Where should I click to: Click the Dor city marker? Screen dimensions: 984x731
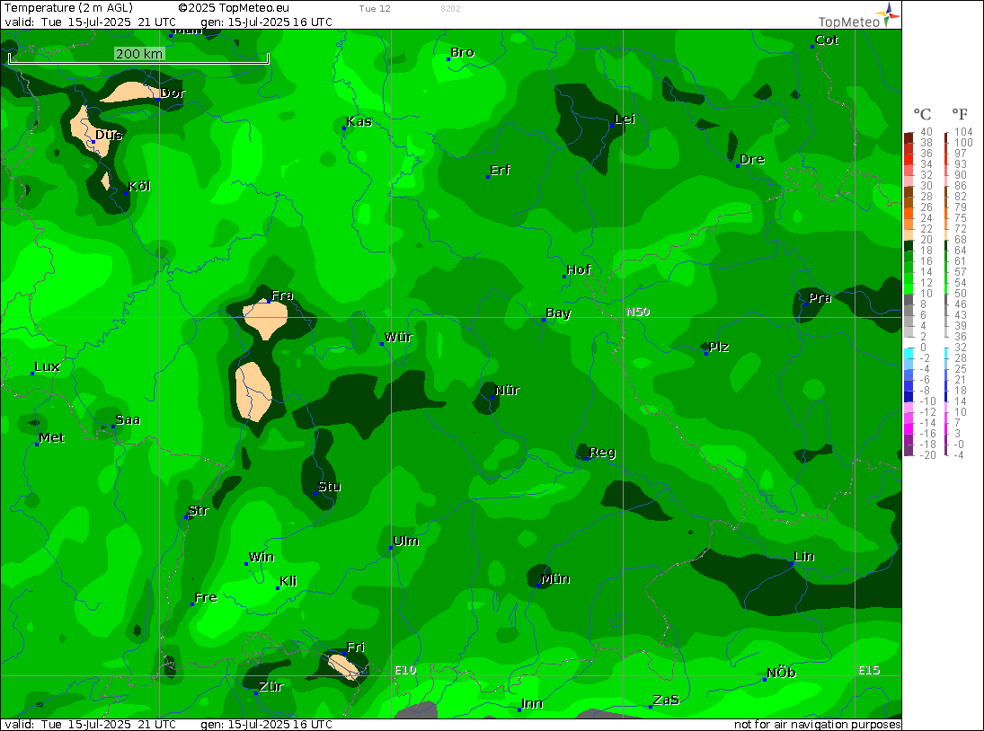pos(158,99)
